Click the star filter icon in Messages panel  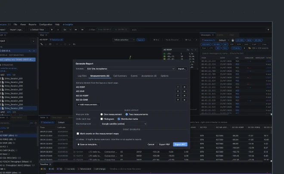point(244,48)
